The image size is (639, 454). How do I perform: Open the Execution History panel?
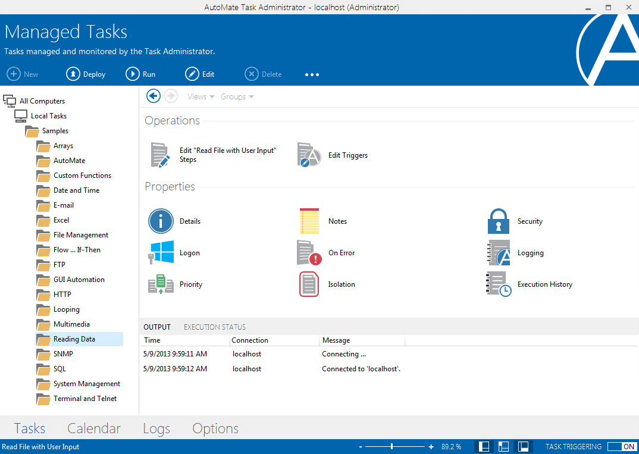[x=498, y=284]
